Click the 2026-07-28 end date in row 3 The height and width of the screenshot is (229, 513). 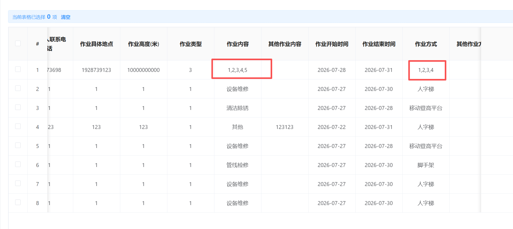[x=379, y=108]
